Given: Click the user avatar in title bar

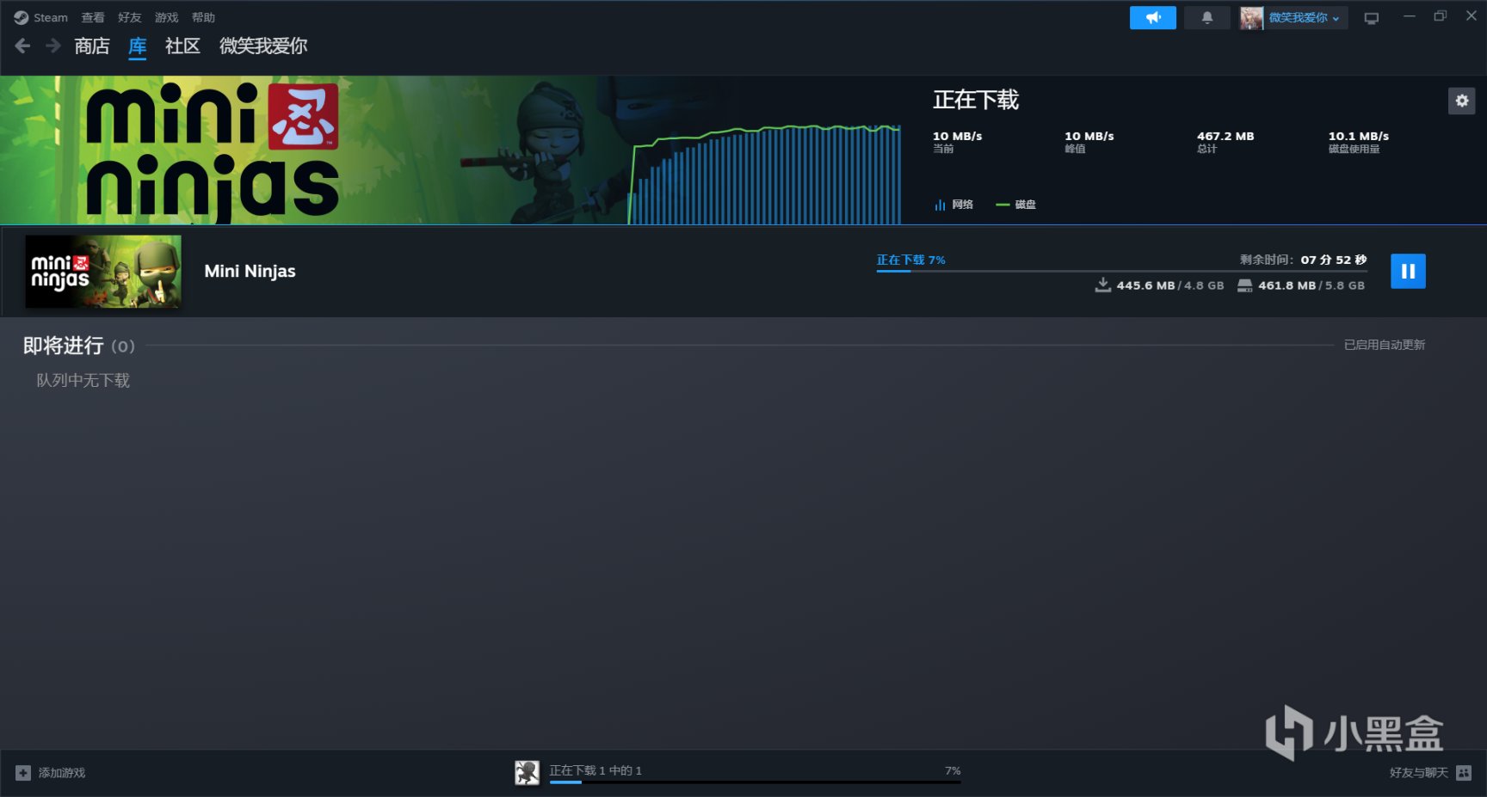Looking at the screenshot, I should (1251, 17).
